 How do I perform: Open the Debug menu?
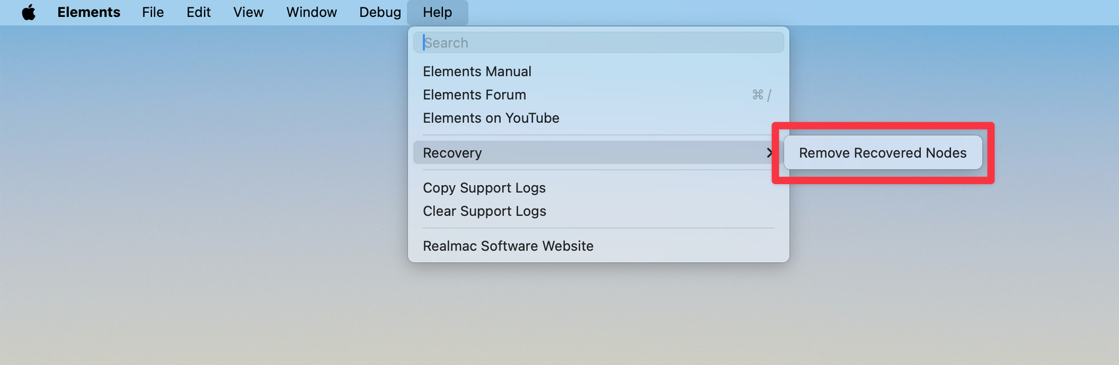pyautogui.click(x=380, y=12)
